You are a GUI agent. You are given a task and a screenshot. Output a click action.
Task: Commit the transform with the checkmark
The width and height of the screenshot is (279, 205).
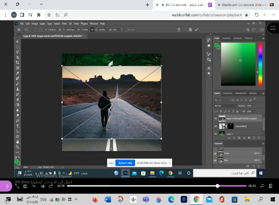click(x=196, y=29)
